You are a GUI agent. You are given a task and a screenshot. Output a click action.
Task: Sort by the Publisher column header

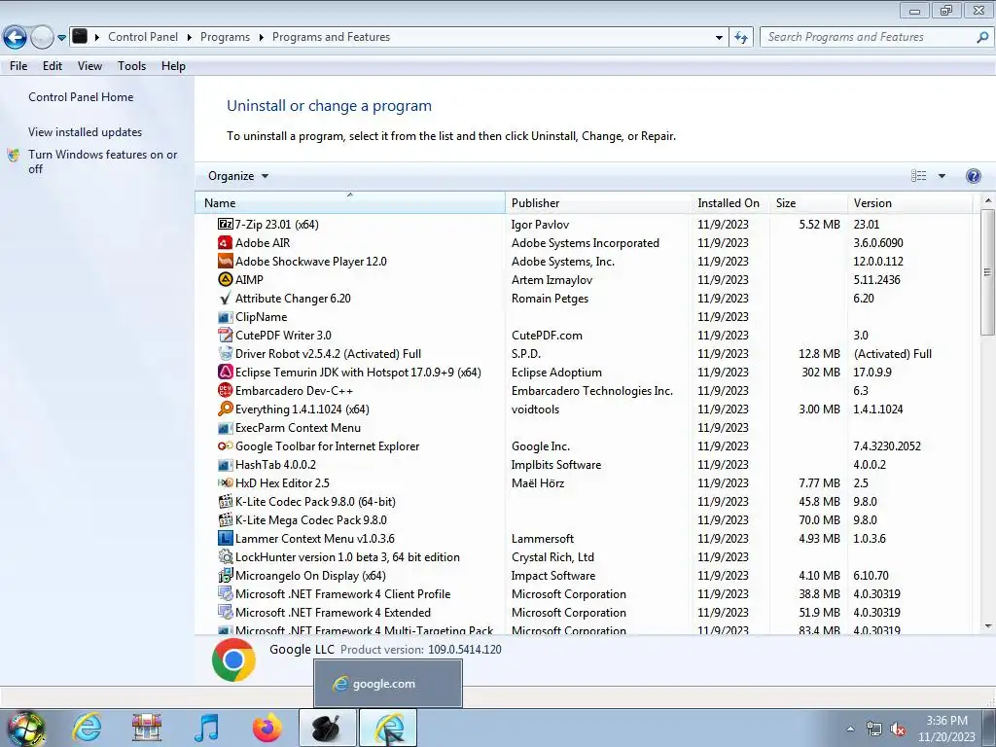click(598, 202)
